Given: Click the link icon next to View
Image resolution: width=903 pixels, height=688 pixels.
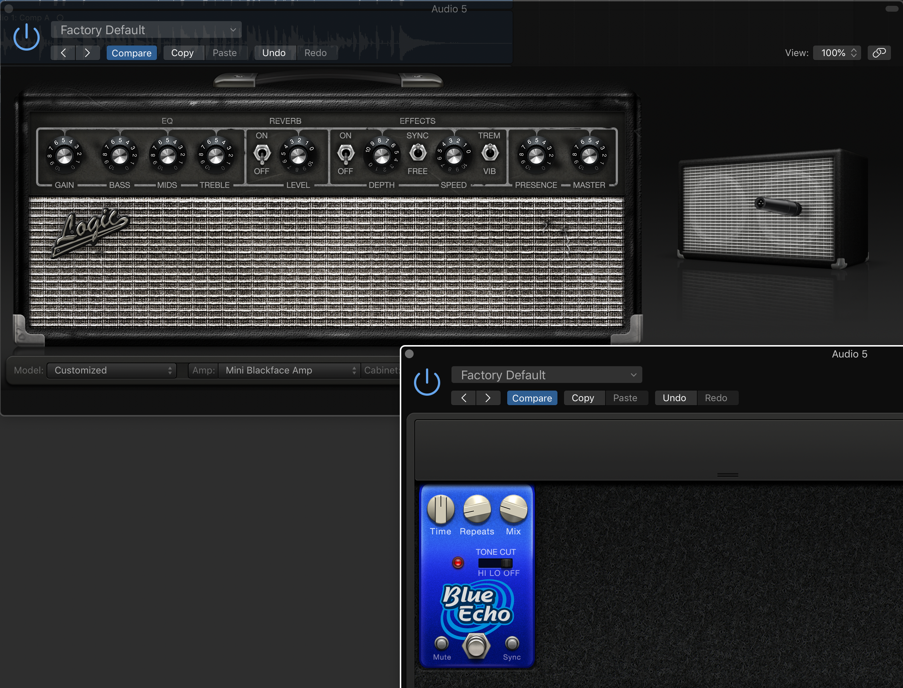Looking at the screenshot, I should tap(879, 53).
